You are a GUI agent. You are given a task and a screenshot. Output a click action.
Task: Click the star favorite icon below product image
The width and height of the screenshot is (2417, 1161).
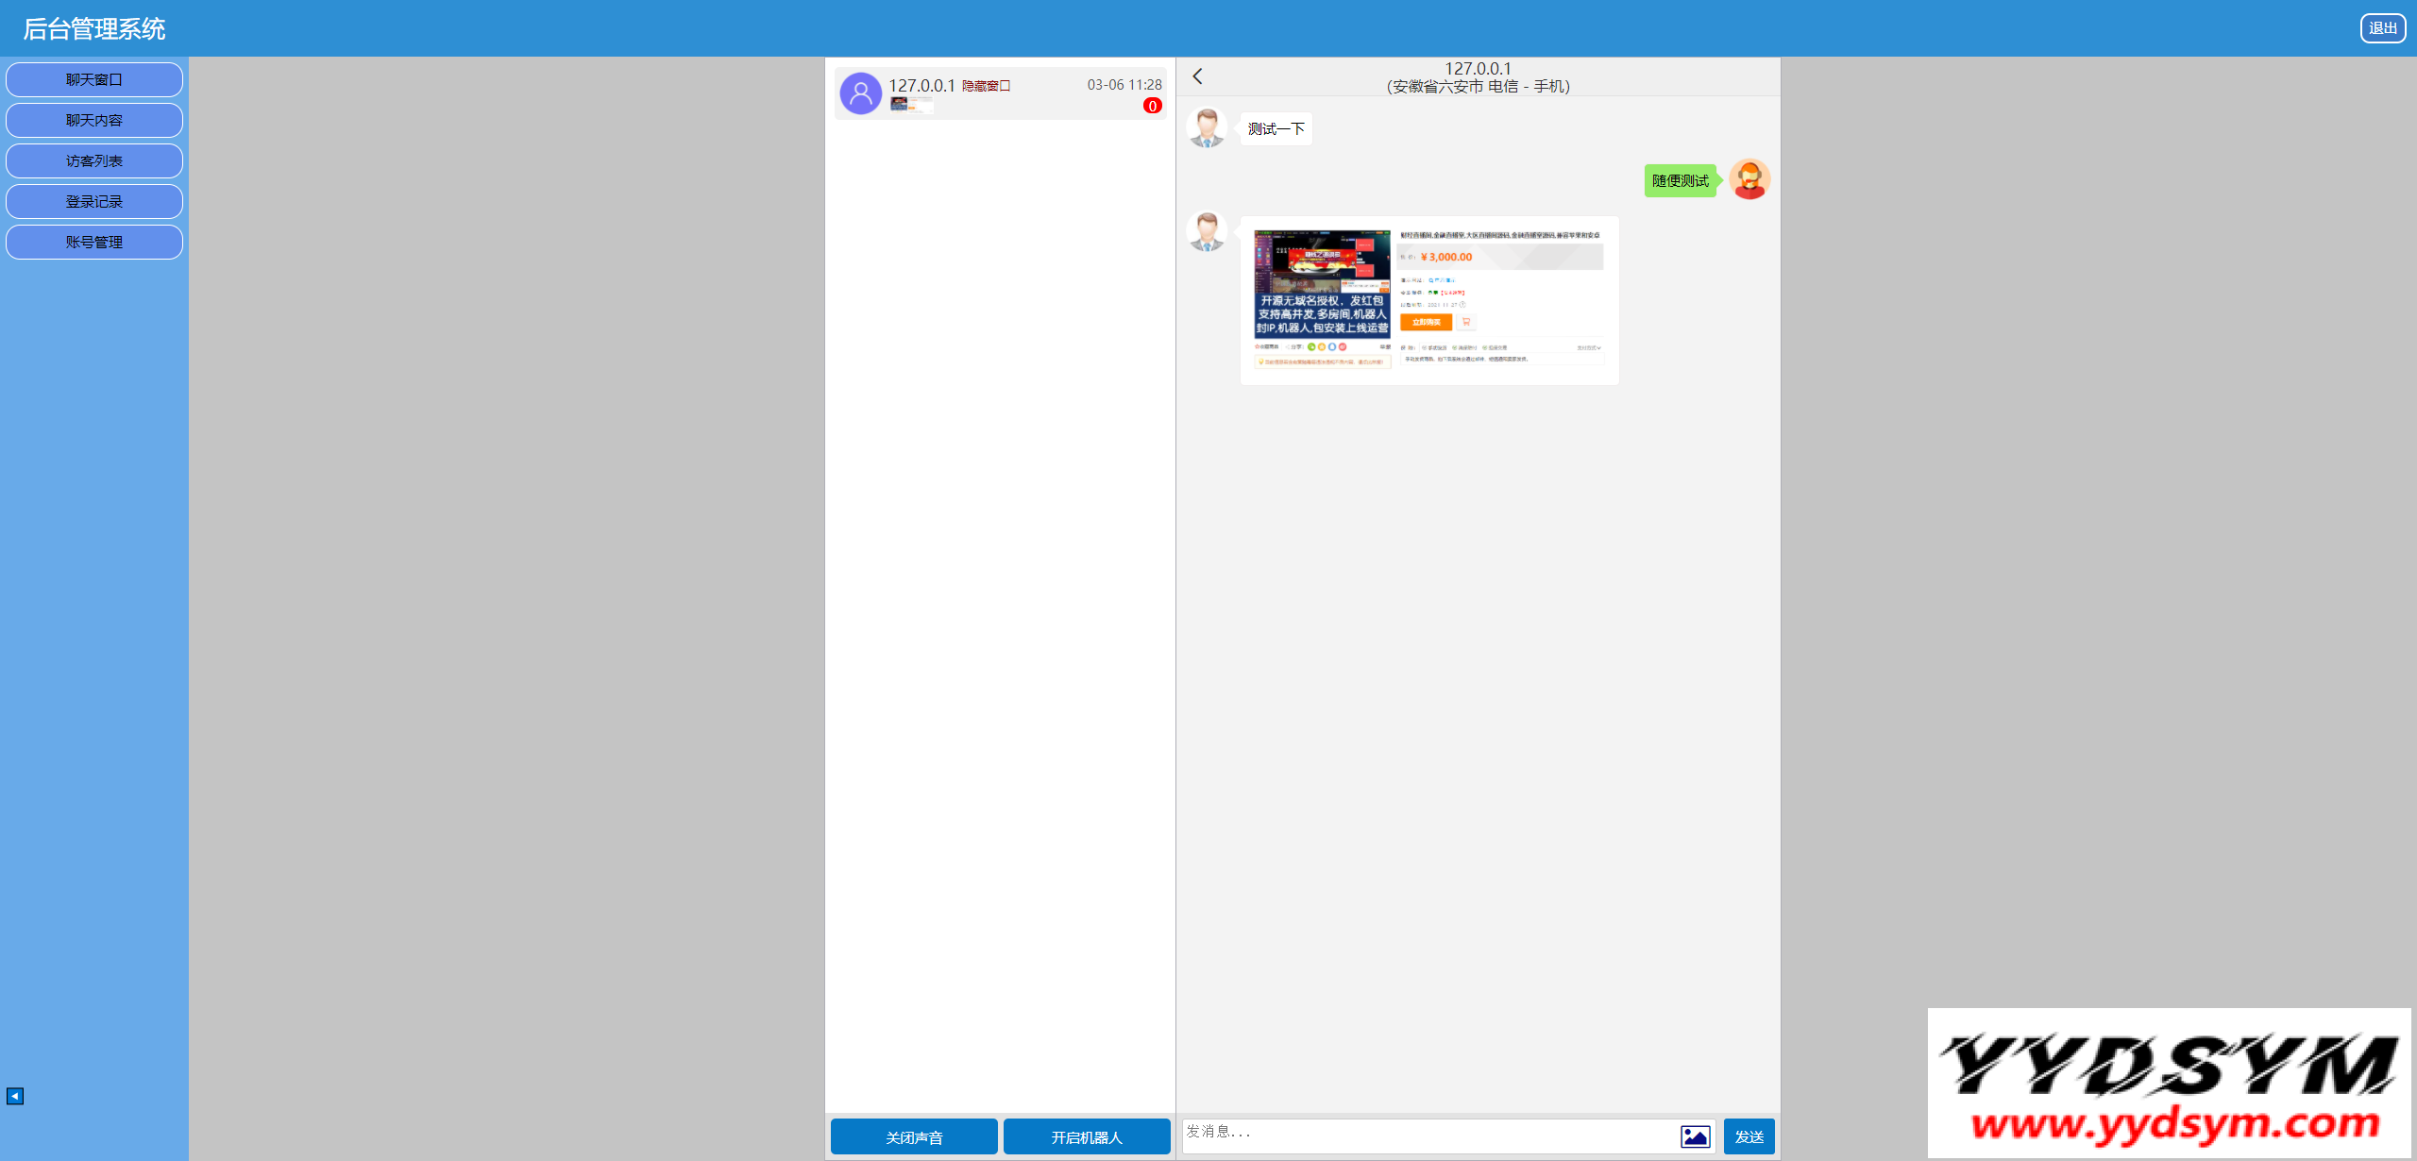(1257, 347)
